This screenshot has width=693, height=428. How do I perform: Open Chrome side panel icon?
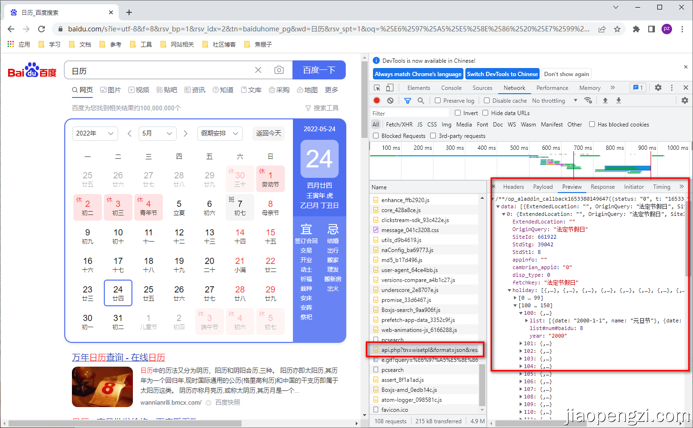click(652, 29)
